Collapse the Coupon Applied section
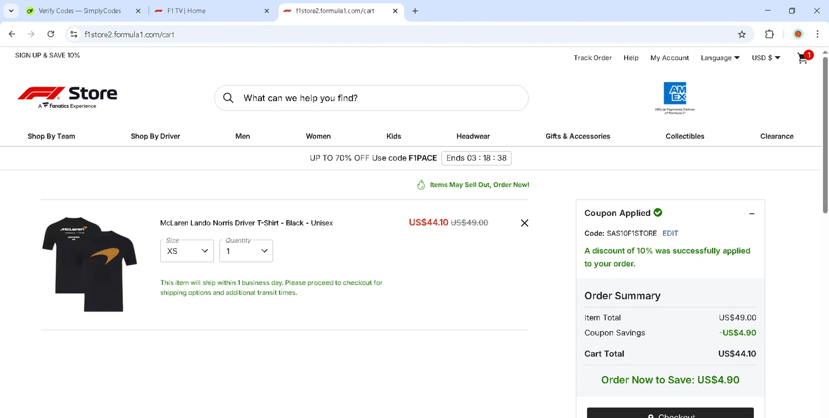 (x=752, y=214)
